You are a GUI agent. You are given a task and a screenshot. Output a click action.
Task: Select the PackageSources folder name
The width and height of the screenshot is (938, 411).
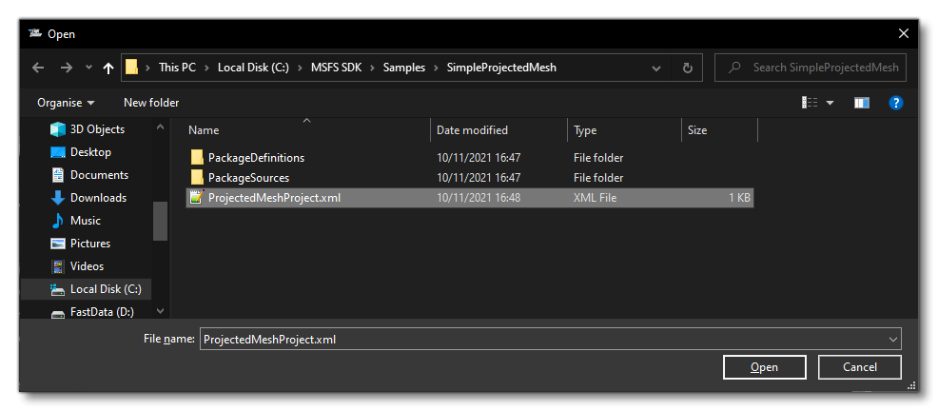click(x=249, y=178)
